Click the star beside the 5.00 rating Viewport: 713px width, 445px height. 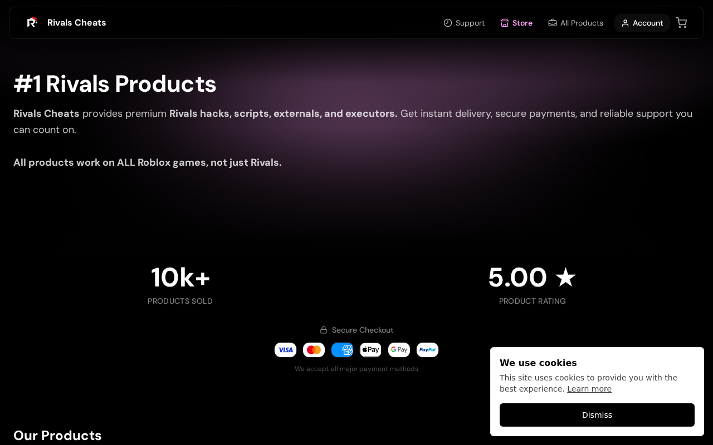click(x=565, y=277)
